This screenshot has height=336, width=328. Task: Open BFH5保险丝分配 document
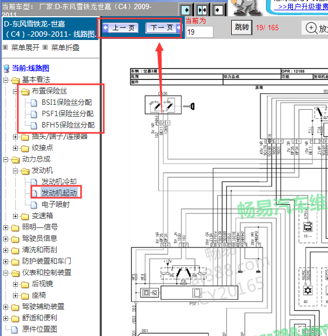pos(68,125)
